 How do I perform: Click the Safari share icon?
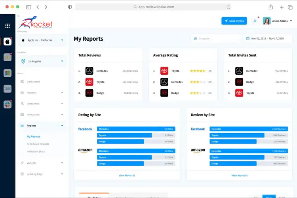point(271,7)
